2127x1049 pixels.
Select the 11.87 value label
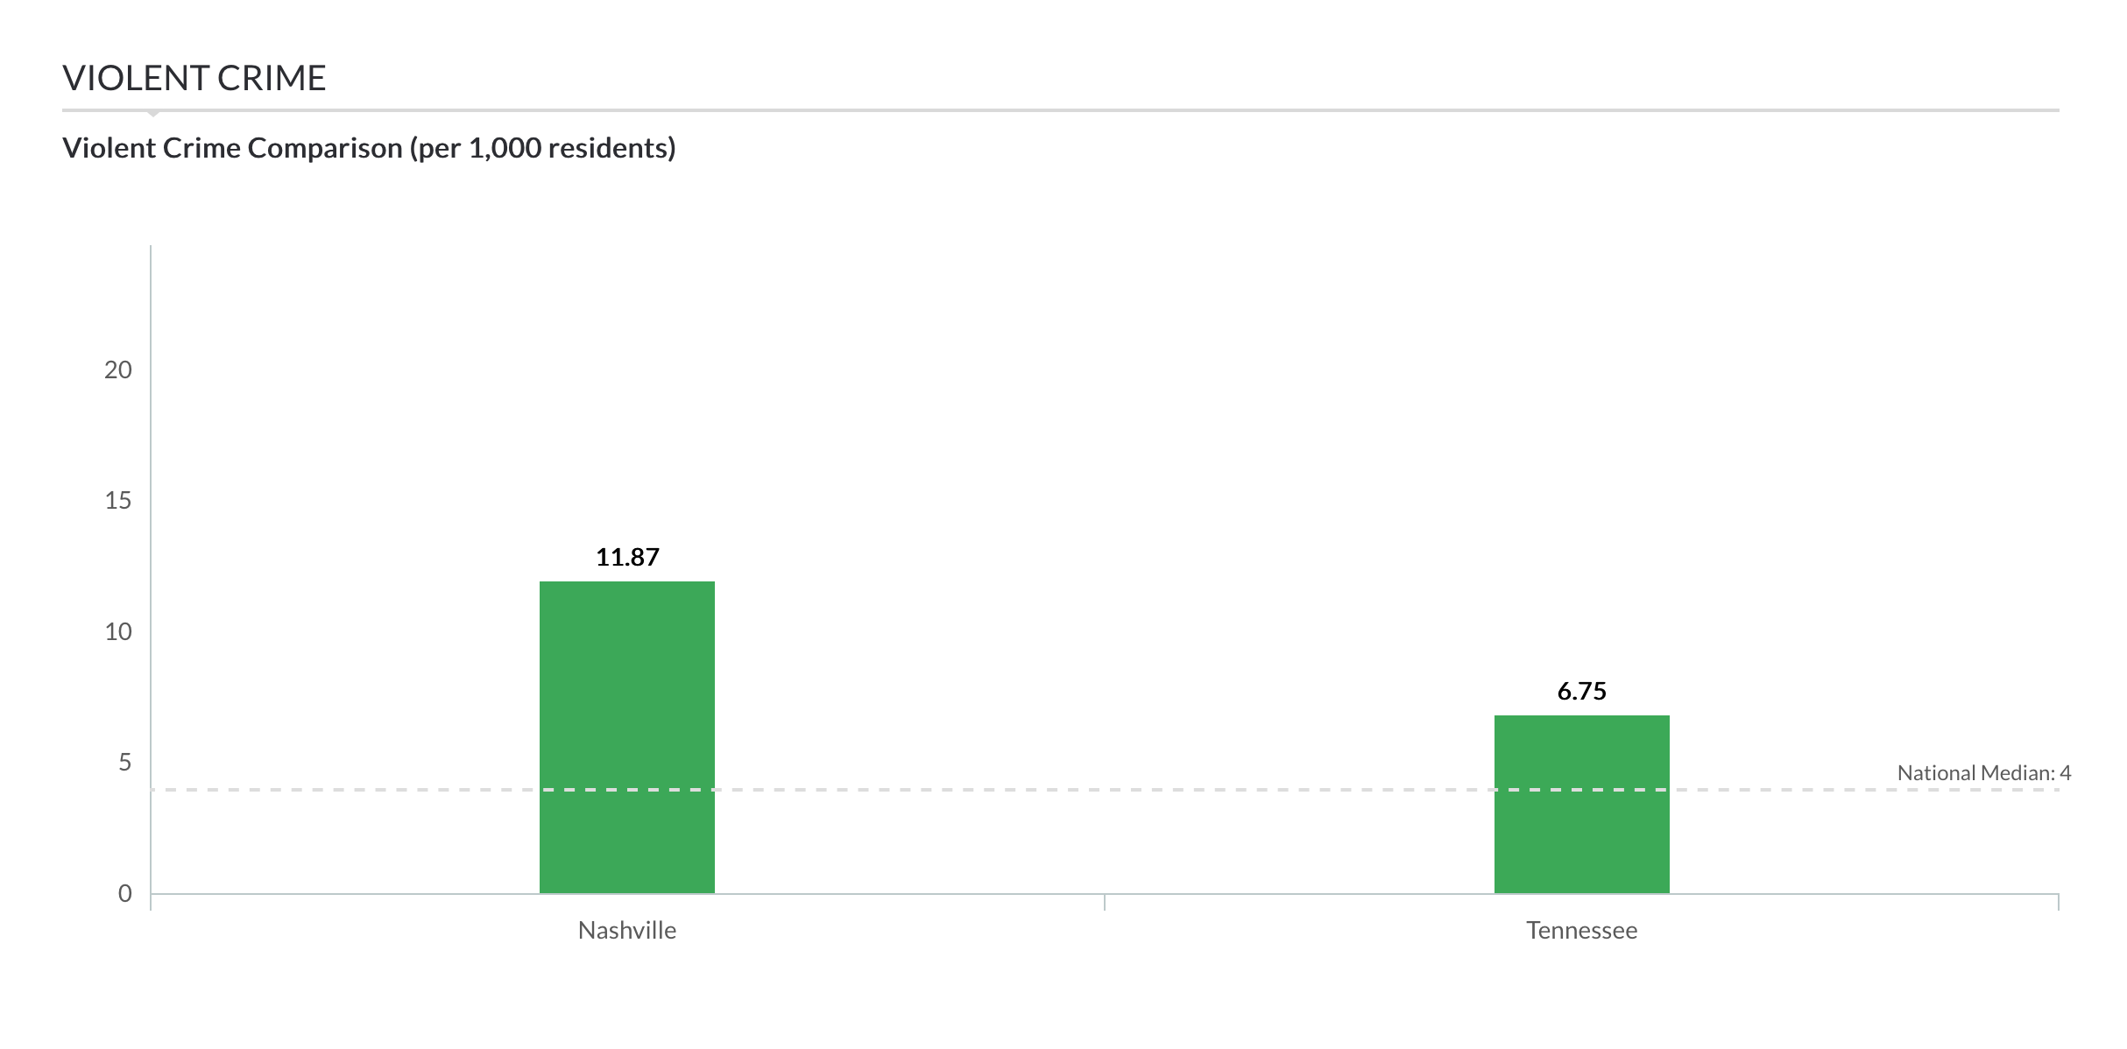[x=627, y=557]
